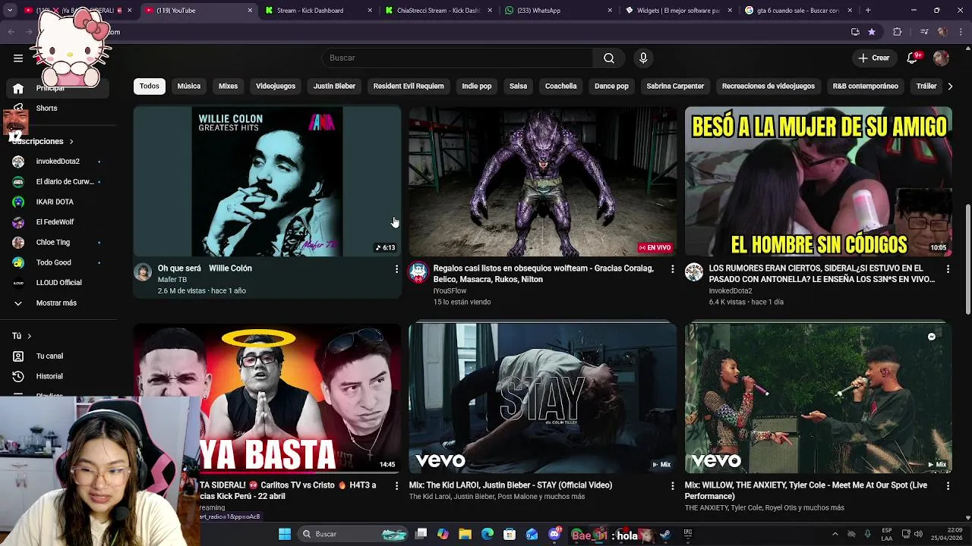The image size is (972, 546).
Task: Select the Indie pop filter chip
Action: (x=477, y=86)
